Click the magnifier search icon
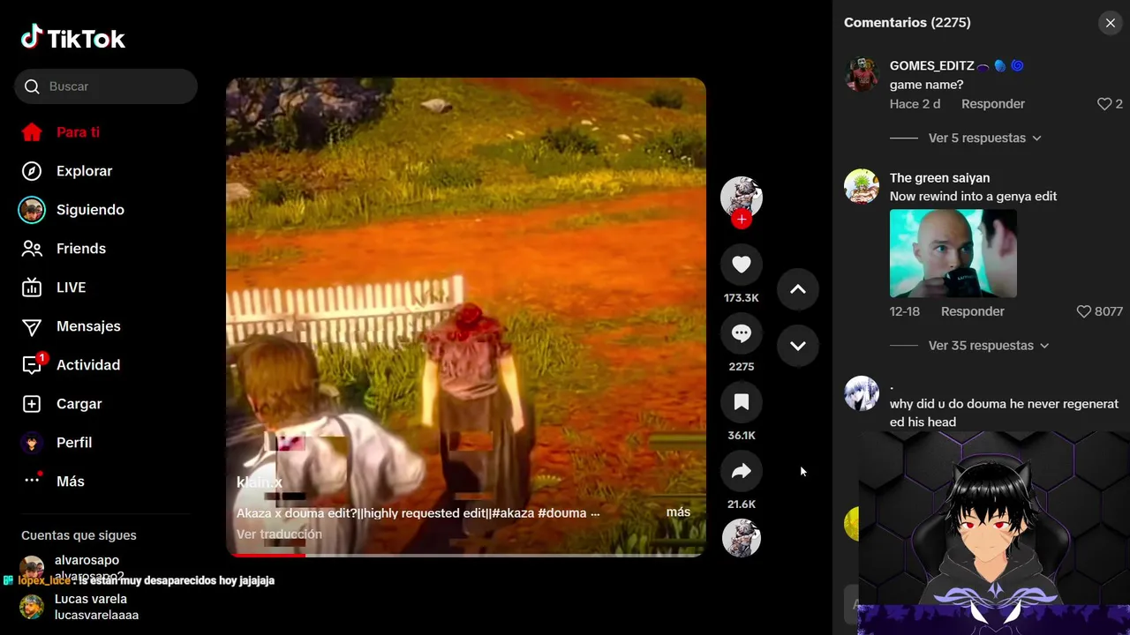 pos(32,86)
